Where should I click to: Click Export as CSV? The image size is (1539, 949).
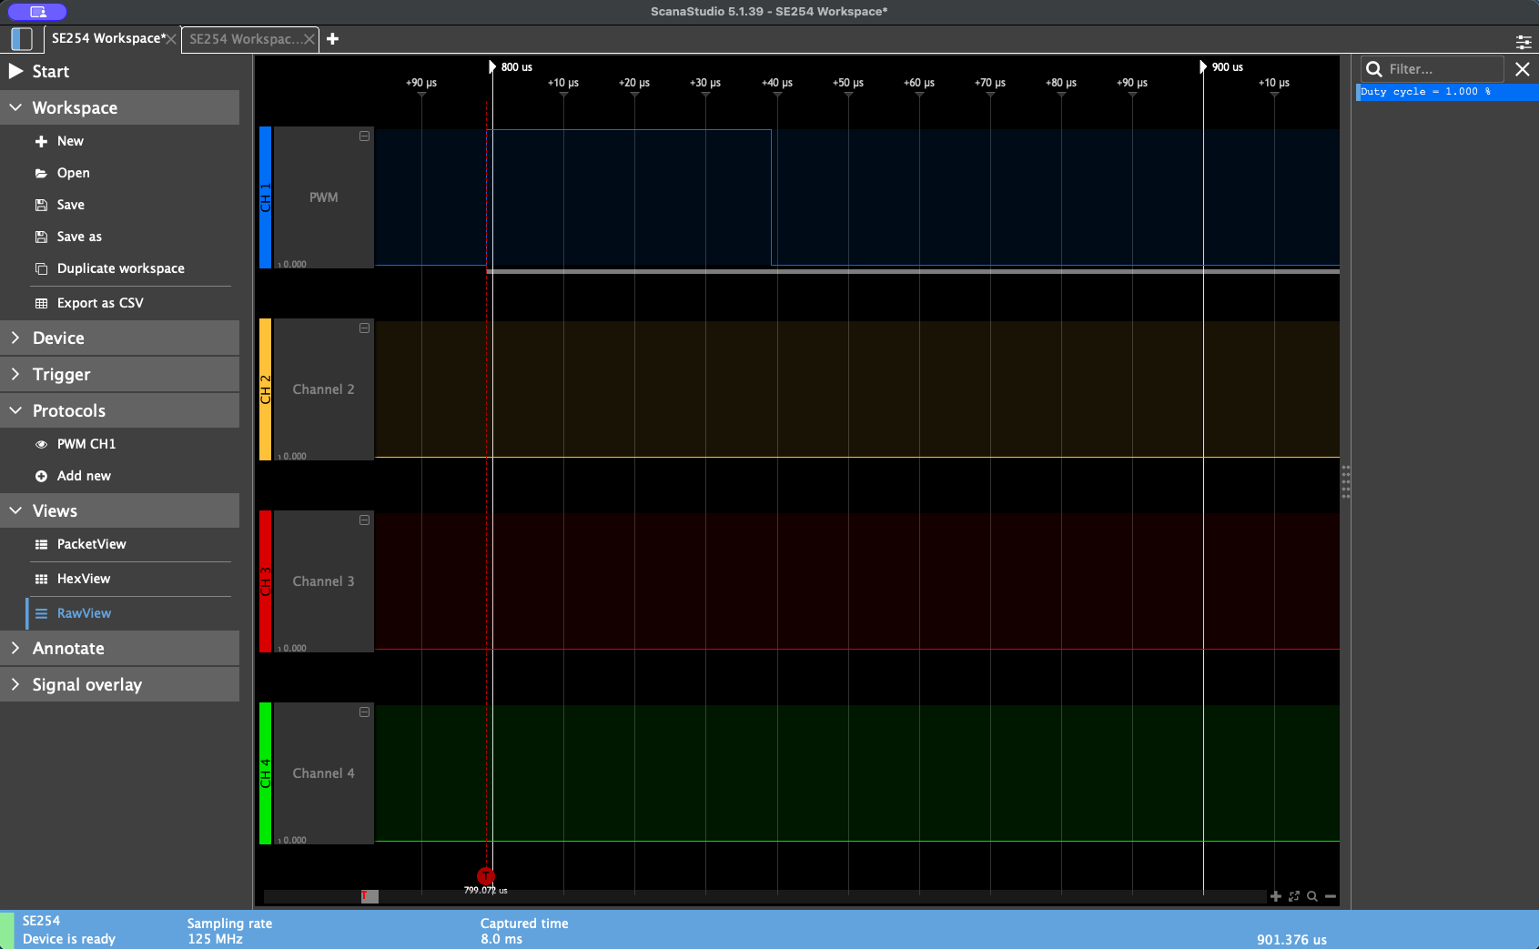point(100,303)
